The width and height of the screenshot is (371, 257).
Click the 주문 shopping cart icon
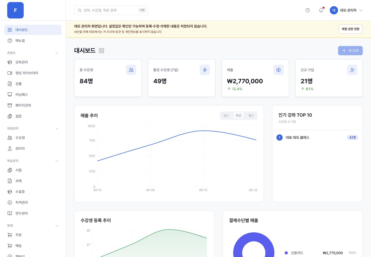10,235
